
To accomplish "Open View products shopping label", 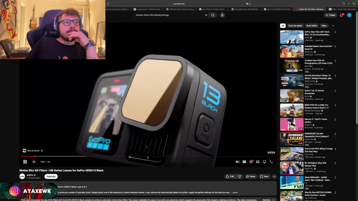I will tap(31, 151).
